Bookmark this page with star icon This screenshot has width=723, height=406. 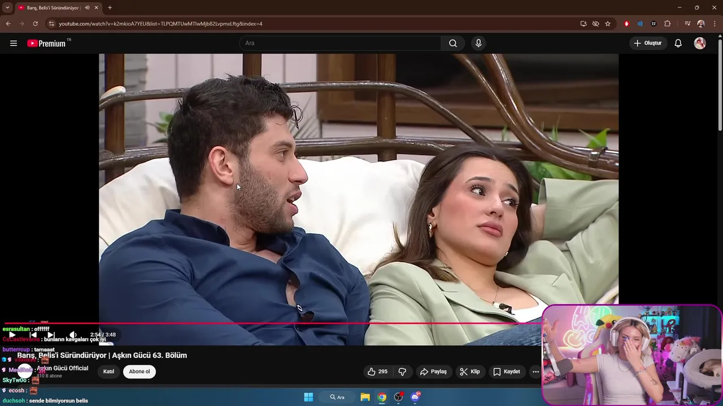pos(608,24)
